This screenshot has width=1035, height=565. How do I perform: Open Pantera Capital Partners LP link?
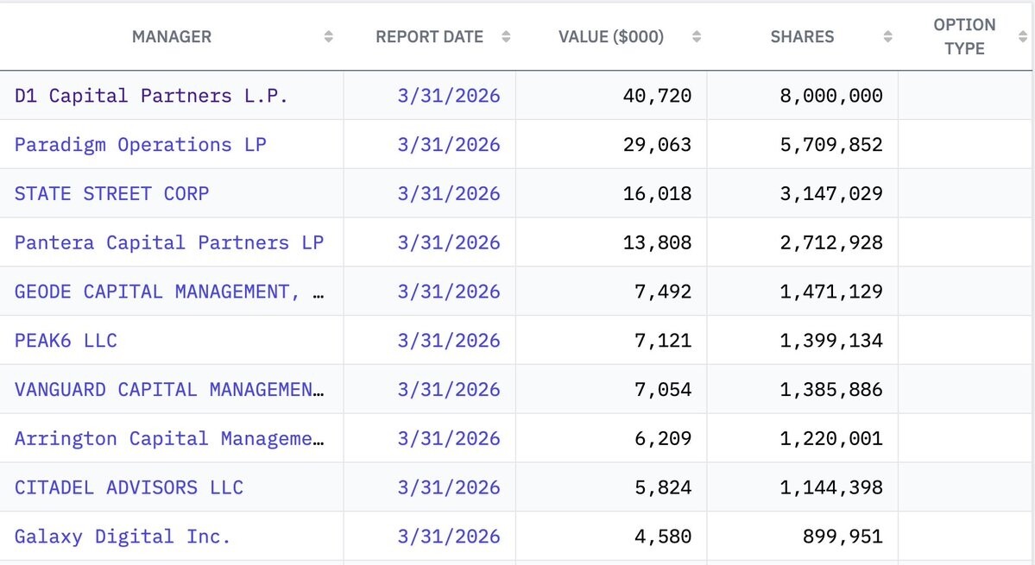(x=169, y=242)
